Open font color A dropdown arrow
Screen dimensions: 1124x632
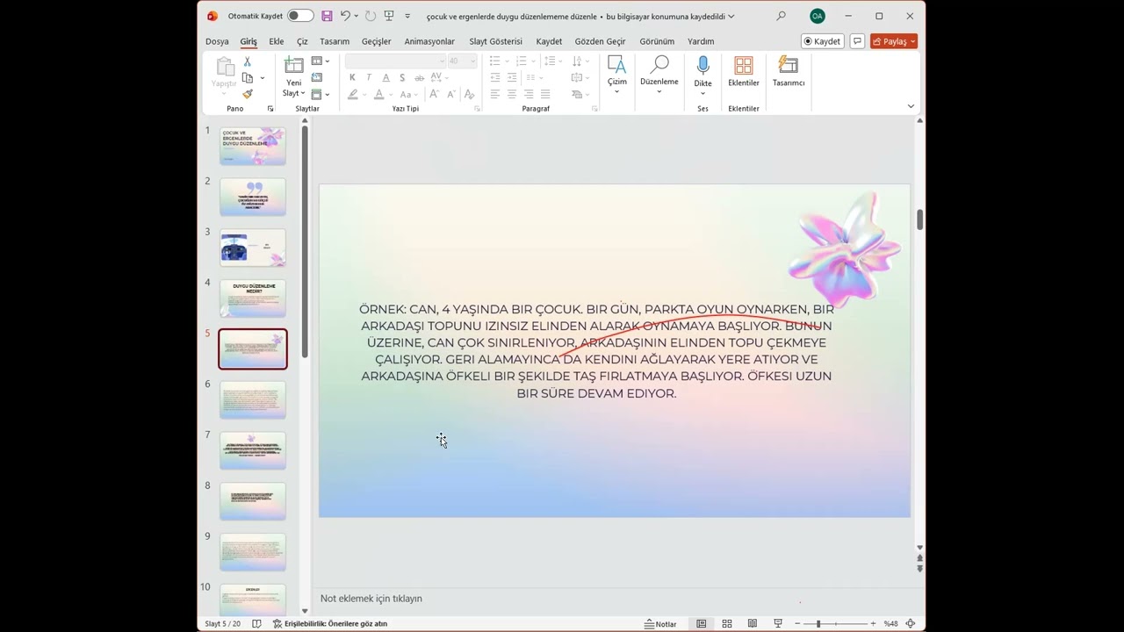(392, 94)
